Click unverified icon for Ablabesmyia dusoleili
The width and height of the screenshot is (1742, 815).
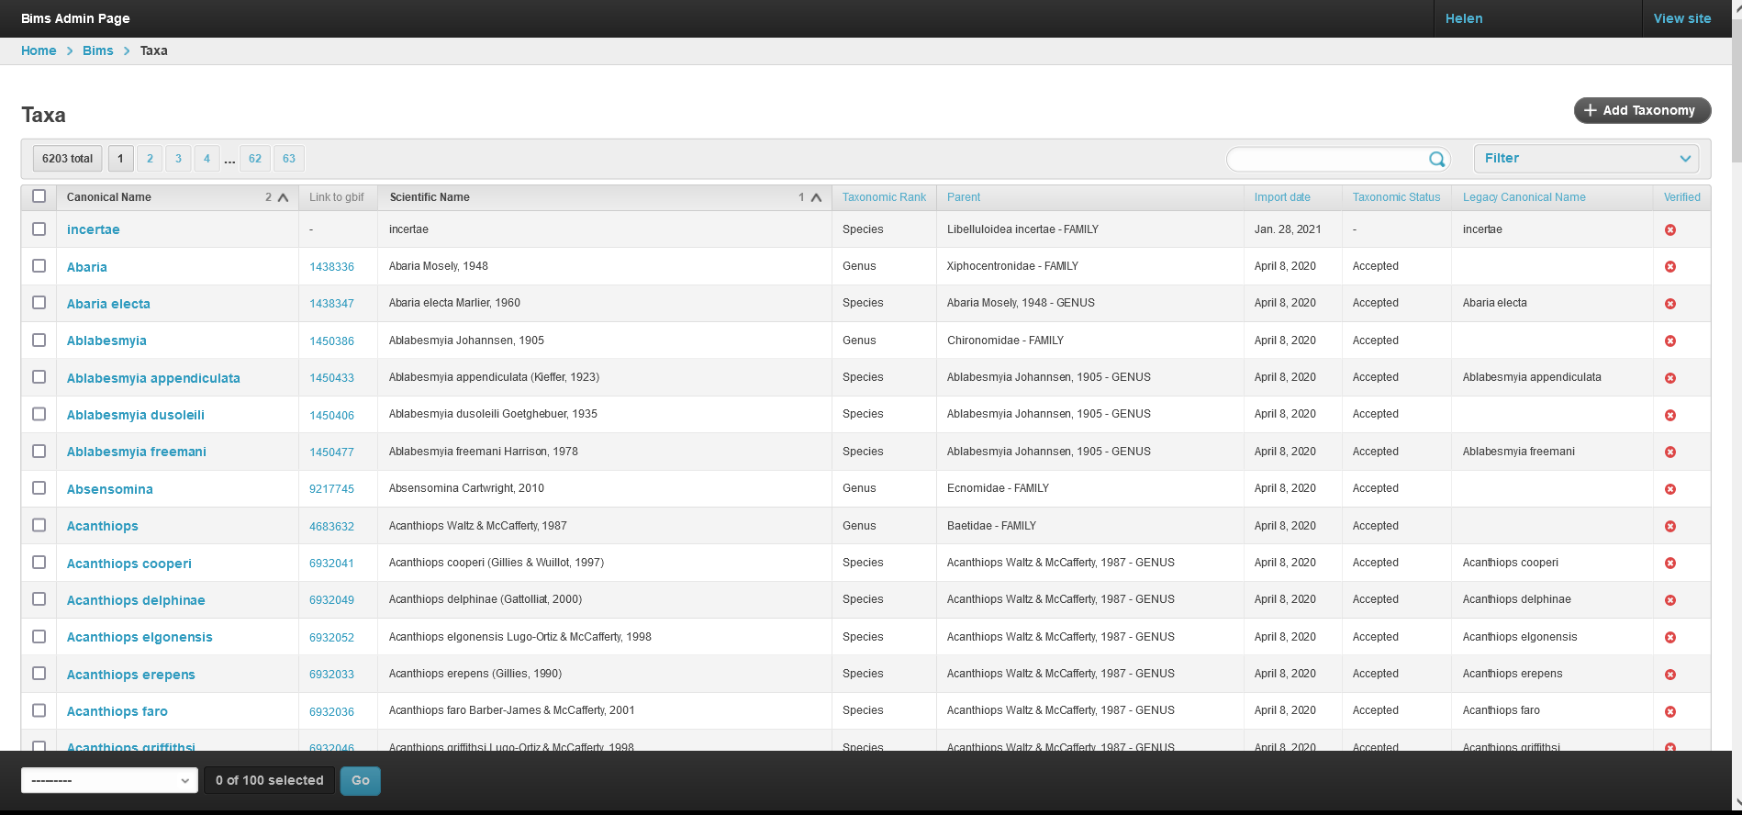coord(1670,416)
